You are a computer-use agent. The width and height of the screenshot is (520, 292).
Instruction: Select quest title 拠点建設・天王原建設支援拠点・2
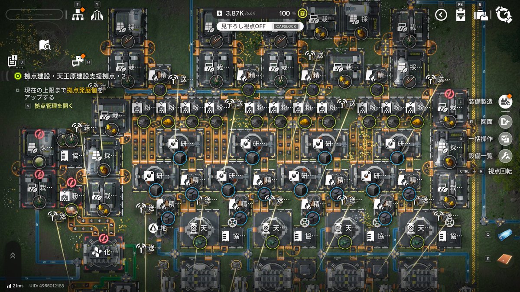click(75, 76)
